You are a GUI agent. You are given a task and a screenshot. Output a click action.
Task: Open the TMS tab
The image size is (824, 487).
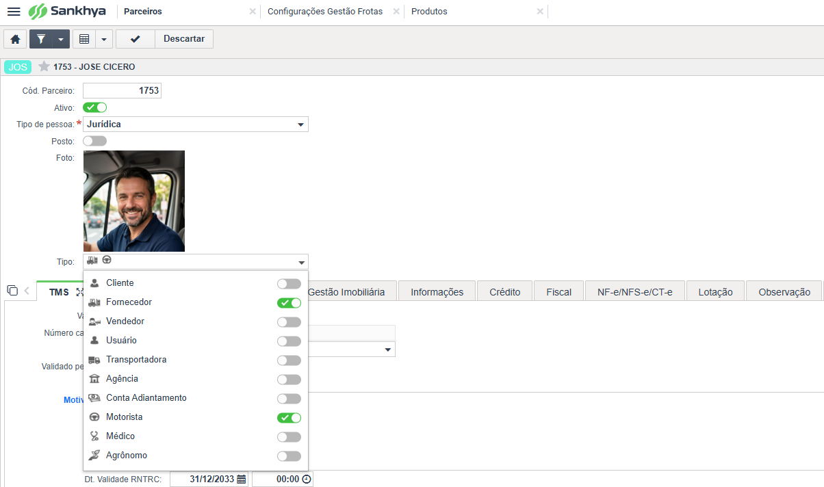[x=59, y=292]
